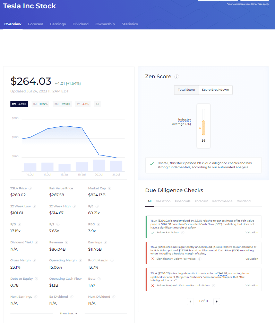This screenshot has width=275, height=323.
Task: Click info icon beside Beta label
Action: tap(99, 279)
